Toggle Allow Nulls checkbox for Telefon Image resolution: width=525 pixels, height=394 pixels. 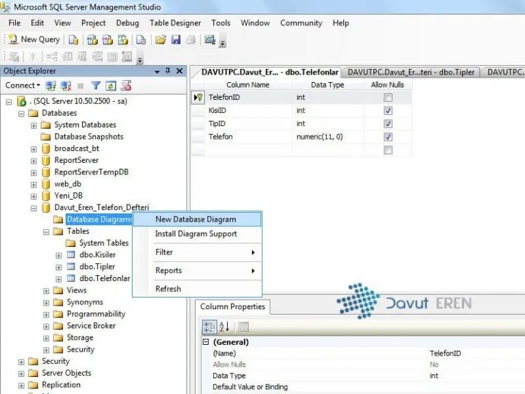coord(388,137)
